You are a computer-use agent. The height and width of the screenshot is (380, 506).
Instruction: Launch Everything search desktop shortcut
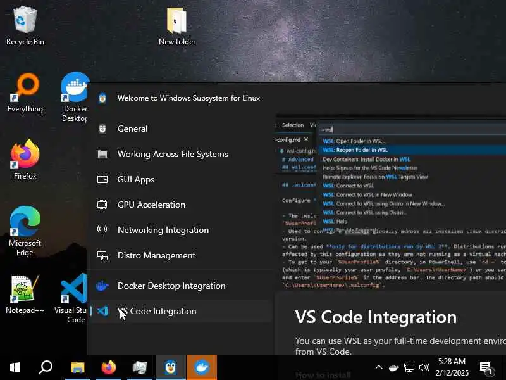[25, 93]
